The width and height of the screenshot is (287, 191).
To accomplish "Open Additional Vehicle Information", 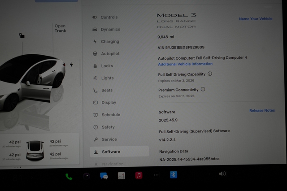I will click(x=185, y=64).
